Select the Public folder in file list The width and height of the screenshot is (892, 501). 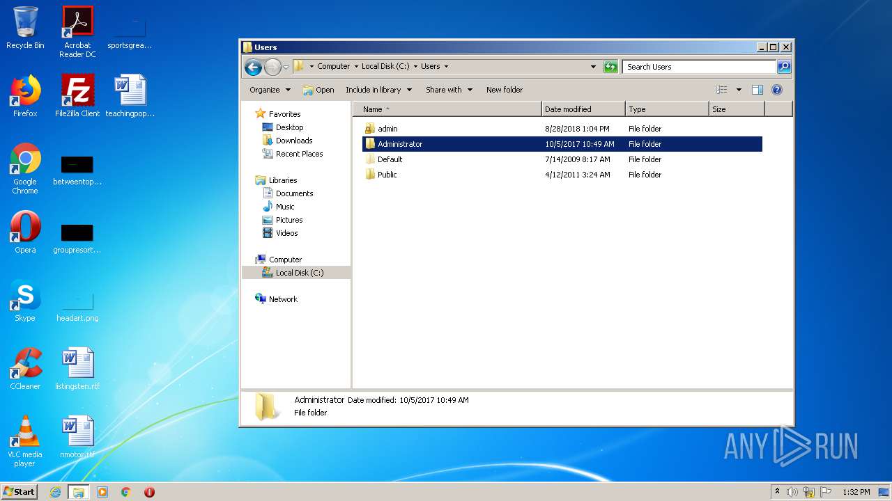(387, 175)
